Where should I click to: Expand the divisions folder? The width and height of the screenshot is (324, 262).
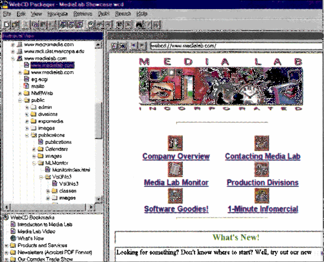coord(27,114)
